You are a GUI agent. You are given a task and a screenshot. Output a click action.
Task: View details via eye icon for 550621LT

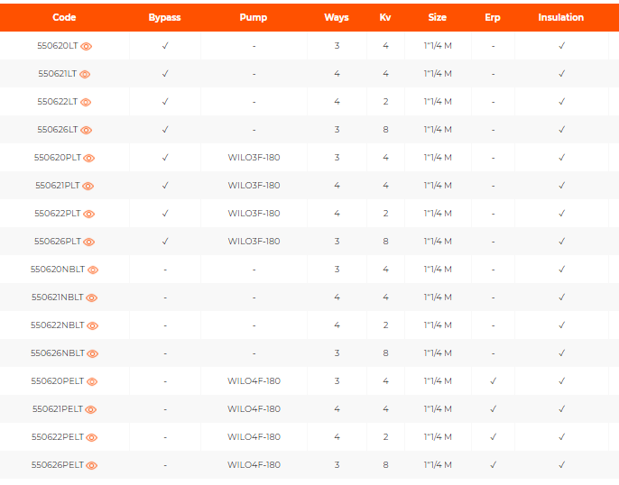point(85,74)
